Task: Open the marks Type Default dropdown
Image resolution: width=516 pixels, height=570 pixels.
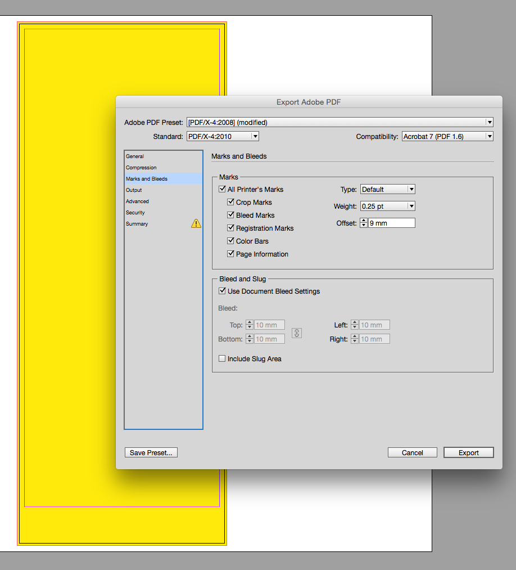Action: pos(387,189)
